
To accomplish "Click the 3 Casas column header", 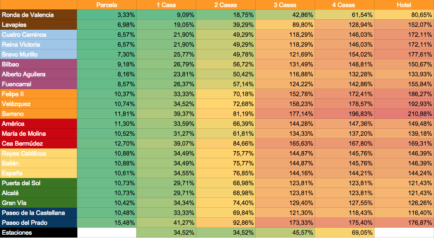I will click(285, 5).
